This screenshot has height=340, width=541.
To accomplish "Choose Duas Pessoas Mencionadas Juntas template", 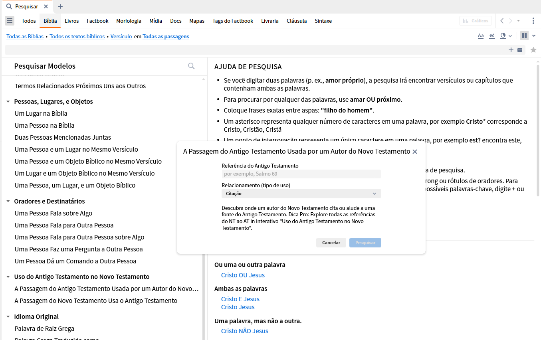I will 63,137.
